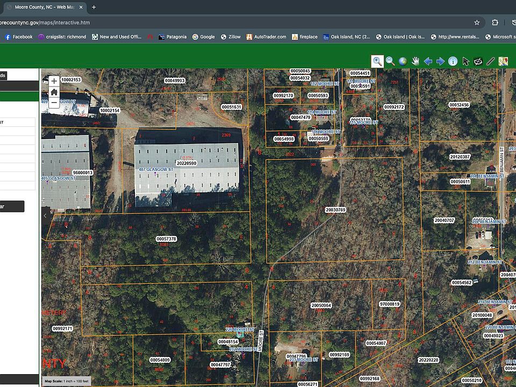Click the map home button
The height and width of the screenshot is (387, 516).
[x=54, y=92]
